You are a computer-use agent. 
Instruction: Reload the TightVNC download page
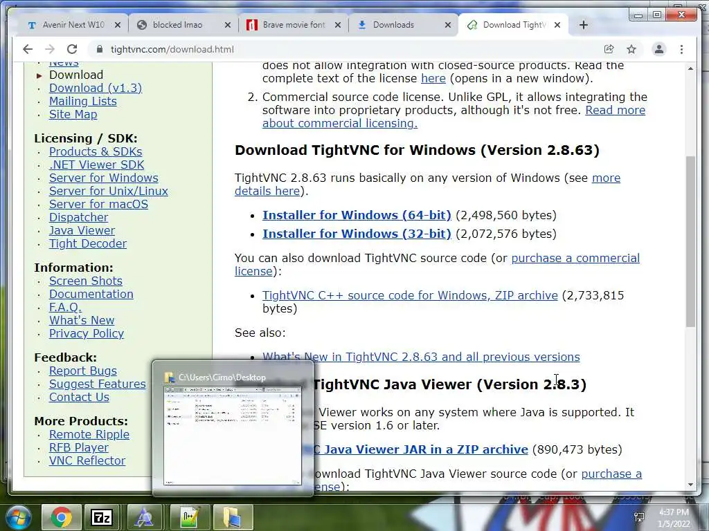click(x=72, y=49)
